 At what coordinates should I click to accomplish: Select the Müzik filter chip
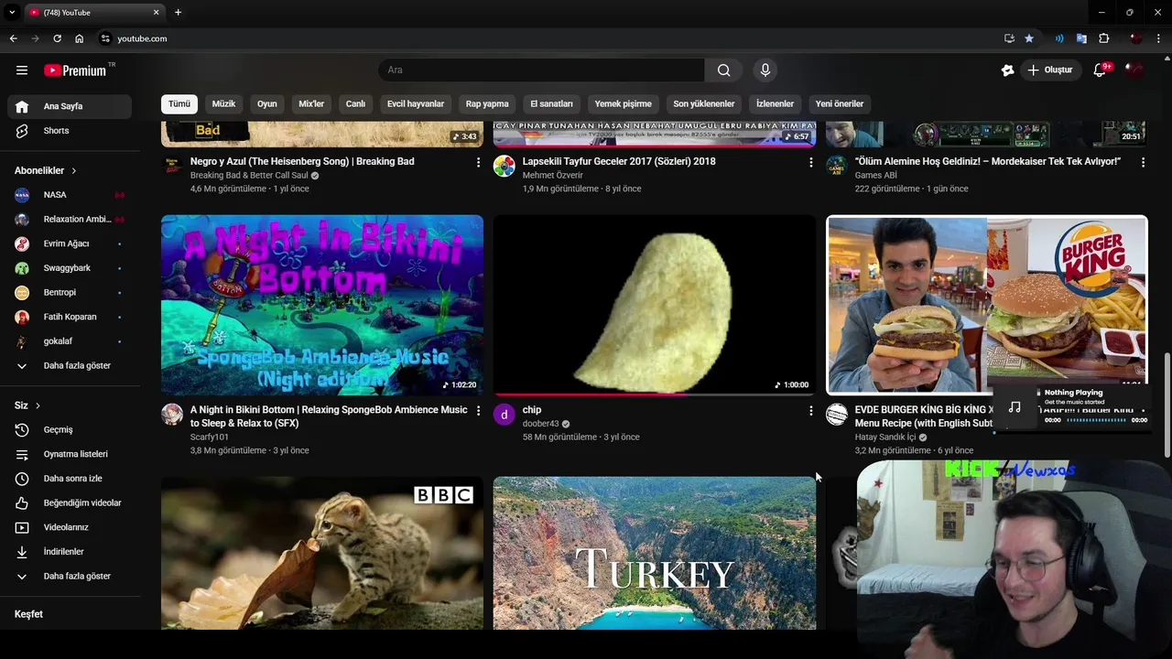pos(223,104)
